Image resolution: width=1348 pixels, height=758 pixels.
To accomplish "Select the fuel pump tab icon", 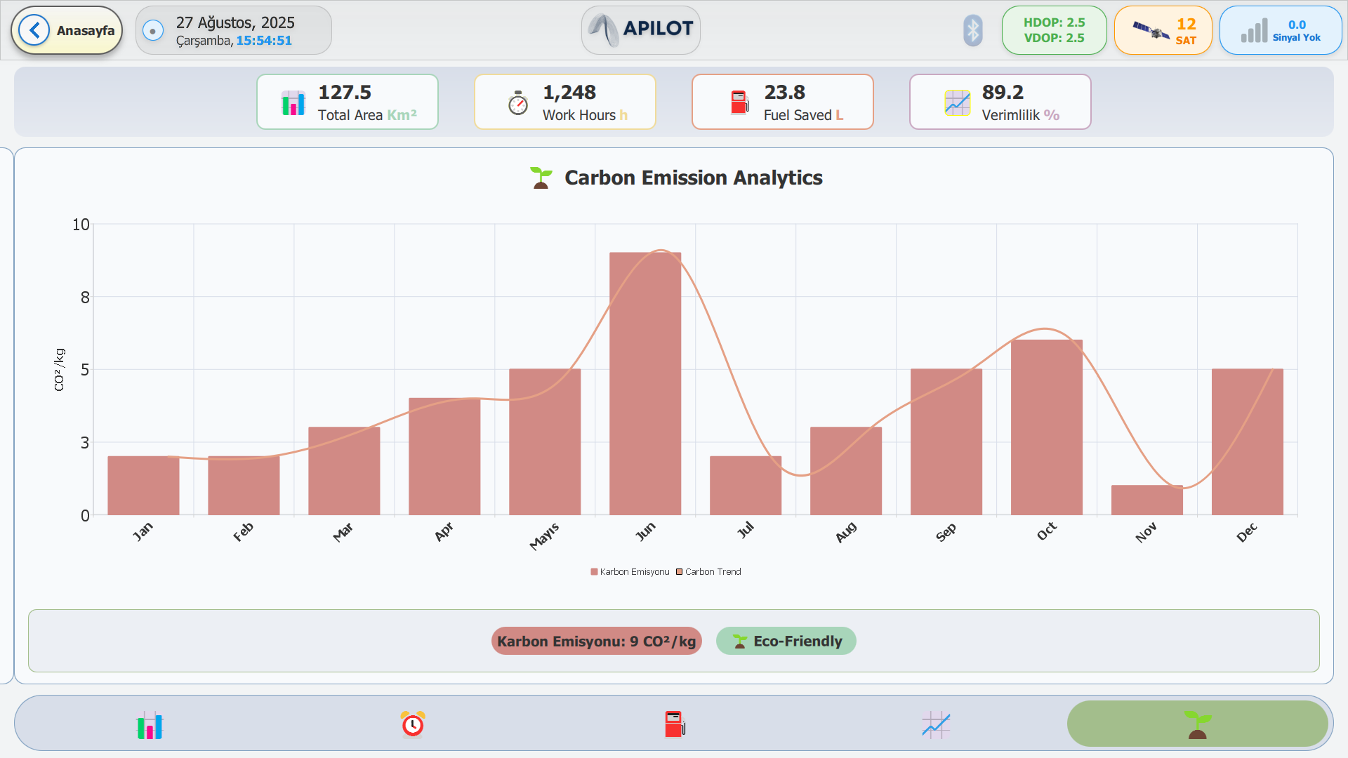I will point(675,724).
